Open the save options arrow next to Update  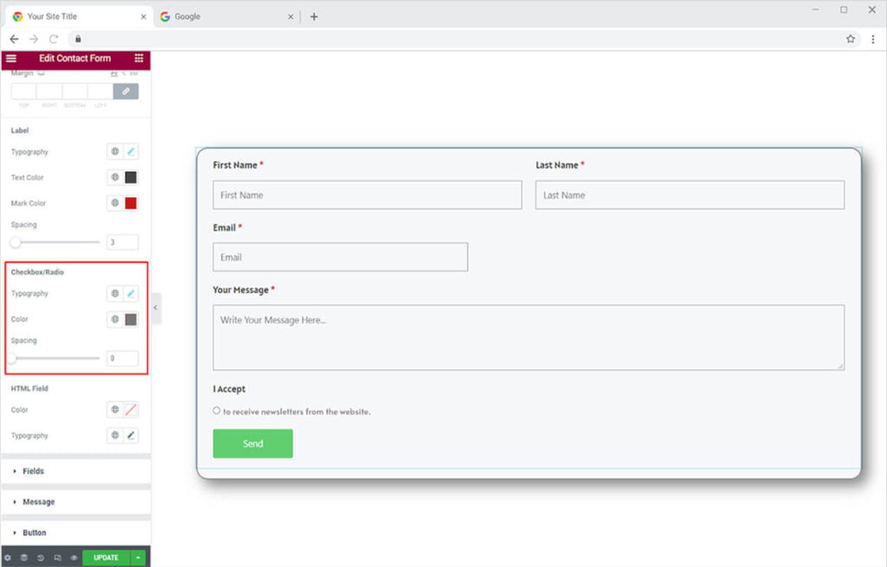point(139,557)
